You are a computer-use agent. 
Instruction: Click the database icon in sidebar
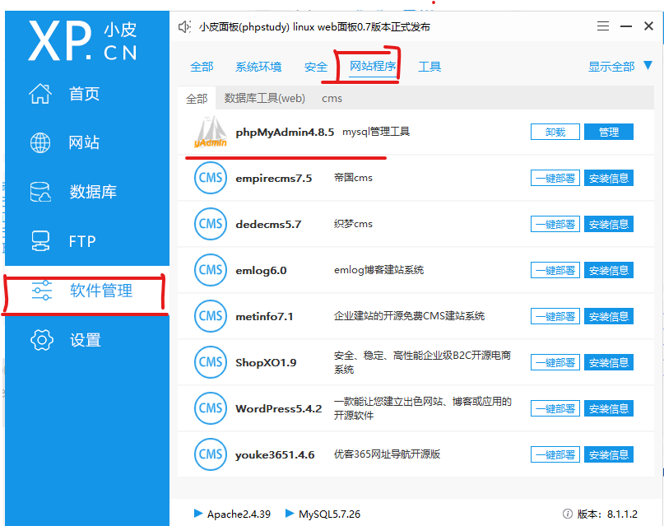point(40,192)
